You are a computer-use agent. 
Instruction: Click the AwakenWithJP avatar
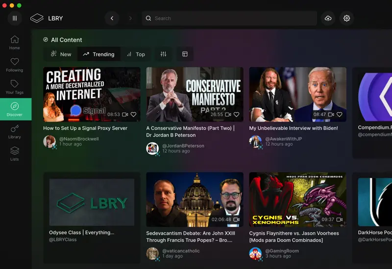click(255, 142)
